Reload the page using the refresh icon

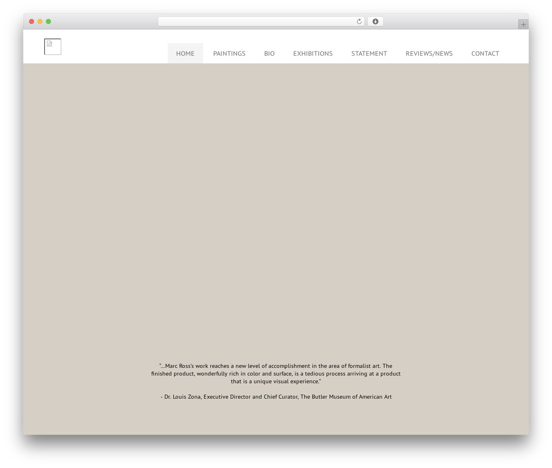(x=359, y=22)
